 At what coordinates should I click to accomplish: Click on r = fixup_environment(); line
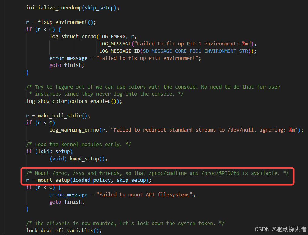tap(61, 22)
